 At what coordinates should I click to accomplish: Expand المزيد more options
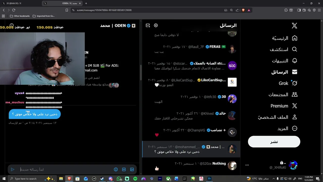click(287, 128)
